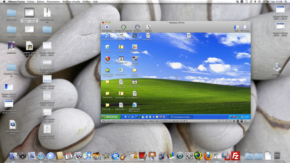Viewport: 290px width, 163px height.
Task: Select AVATAR.dvdrip 3D.avi file
Action: 12,125
